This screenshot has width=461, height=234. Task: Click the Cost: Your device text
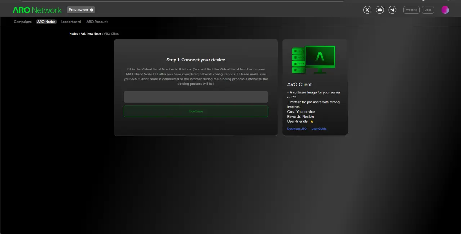click(x=301, y=112)
